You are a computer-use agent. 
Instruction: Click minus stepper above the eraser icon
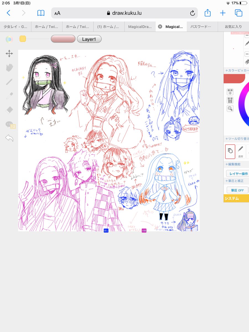tap(247, 54)
